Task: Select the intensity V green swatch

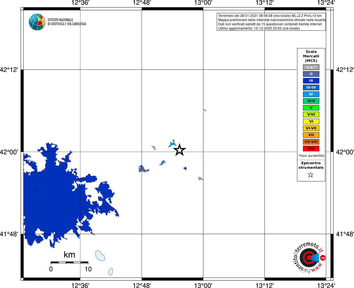Action: [311, 108]
